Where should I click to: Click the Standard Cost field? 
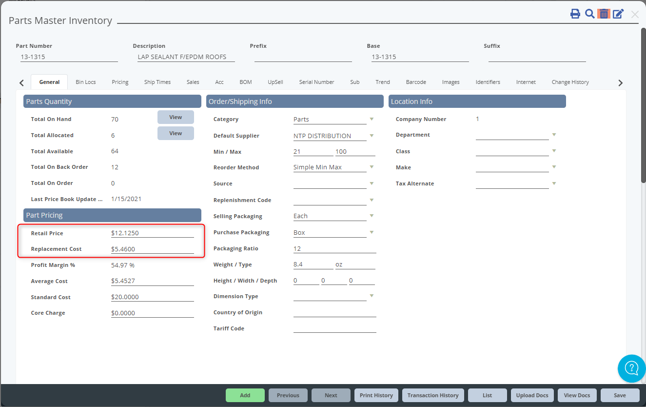(153, 297)
